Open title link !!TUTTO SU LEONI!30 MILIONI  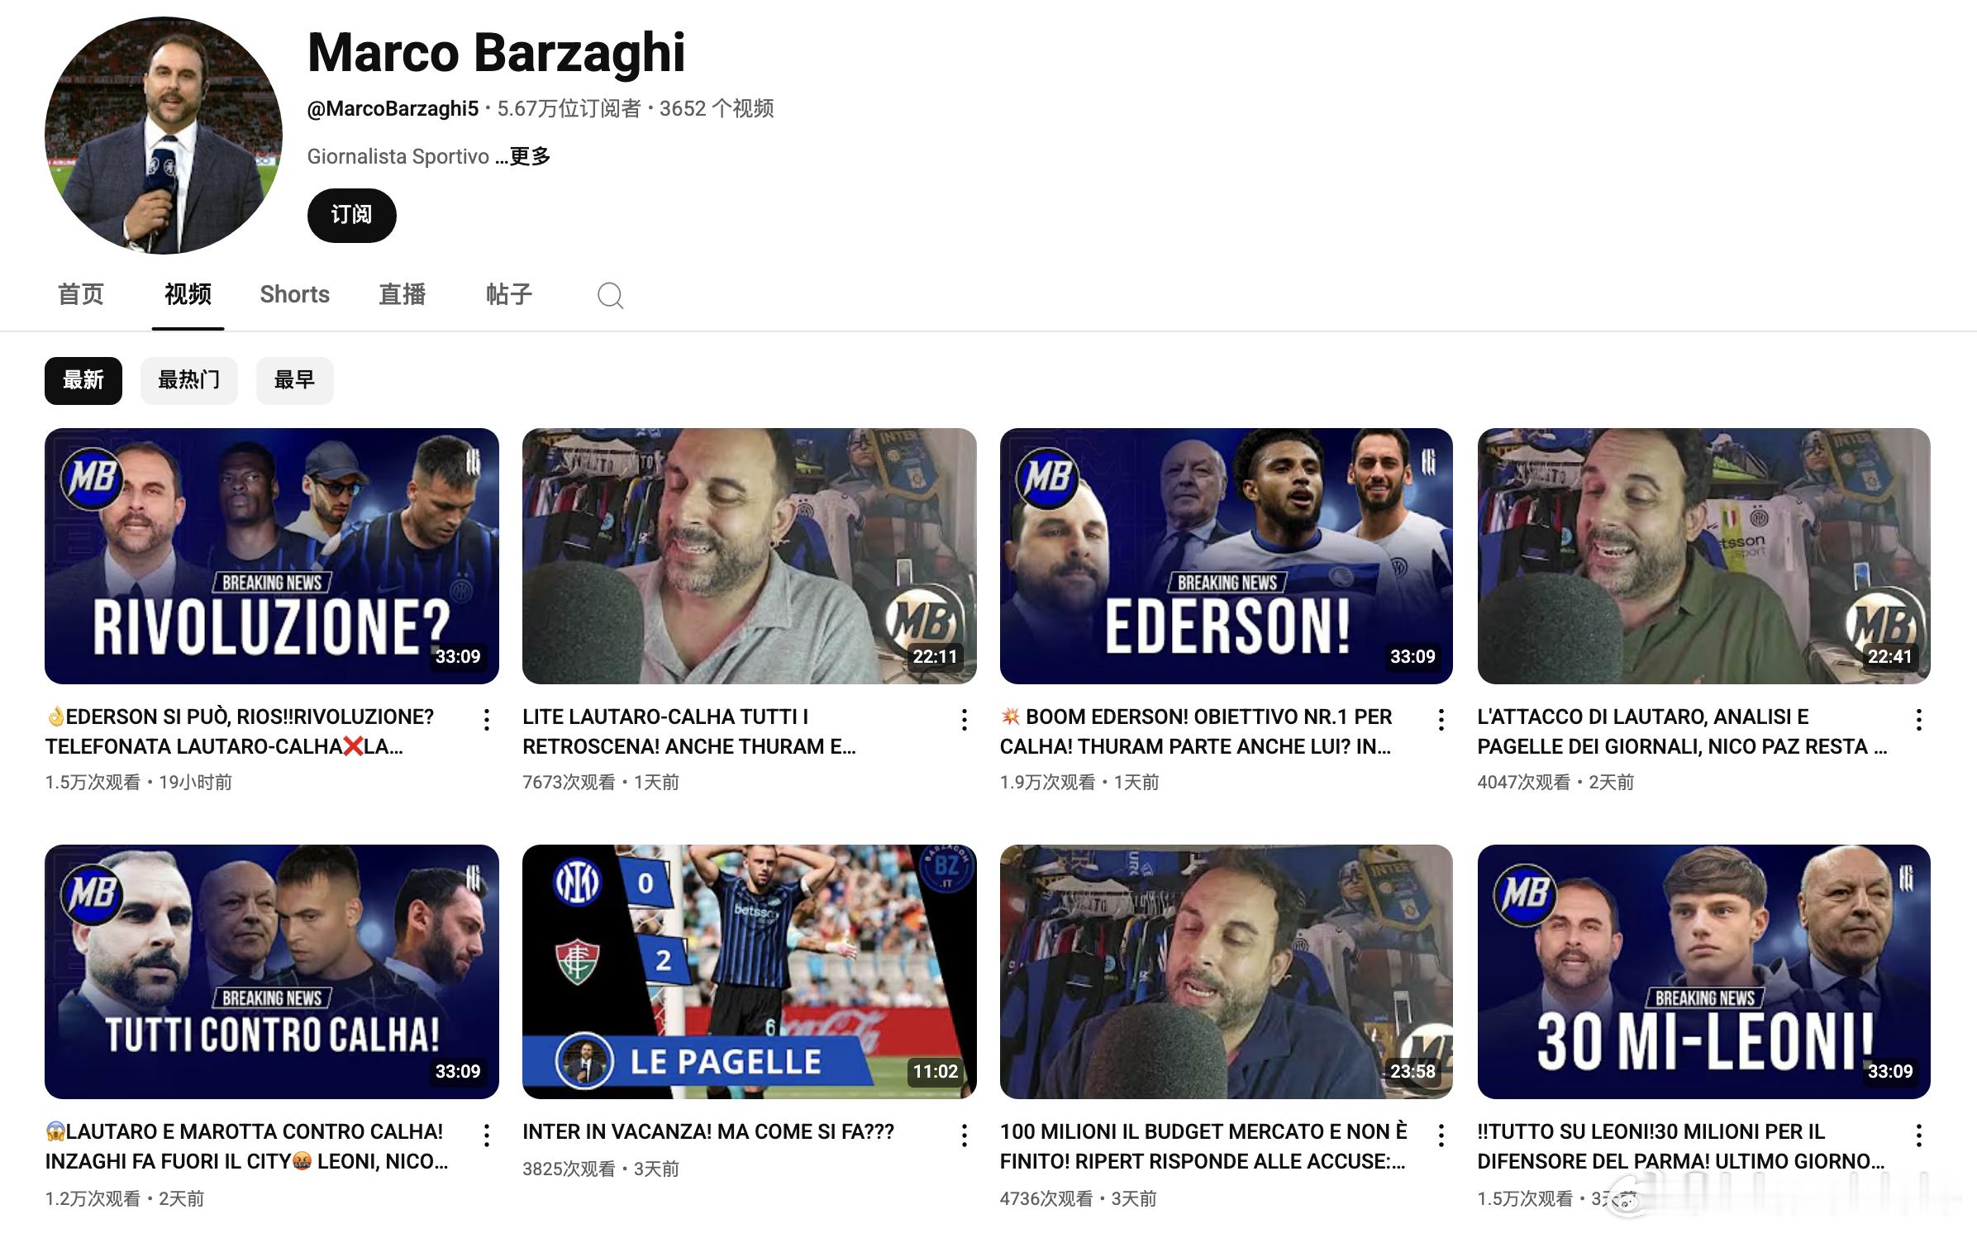pos(1682,1146)
